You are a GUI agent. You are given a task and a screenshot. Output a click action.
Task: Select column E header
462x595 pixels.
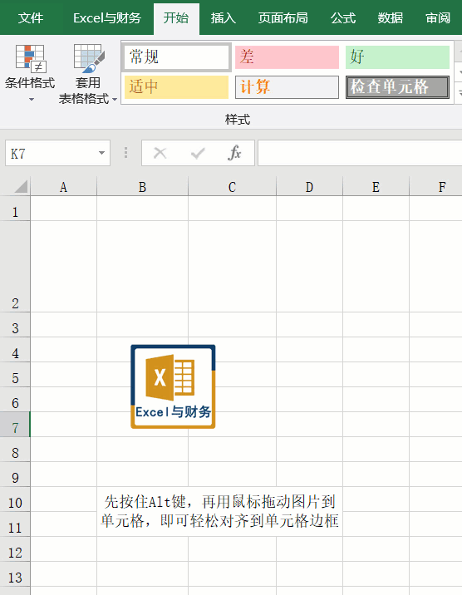click(376, 187)
